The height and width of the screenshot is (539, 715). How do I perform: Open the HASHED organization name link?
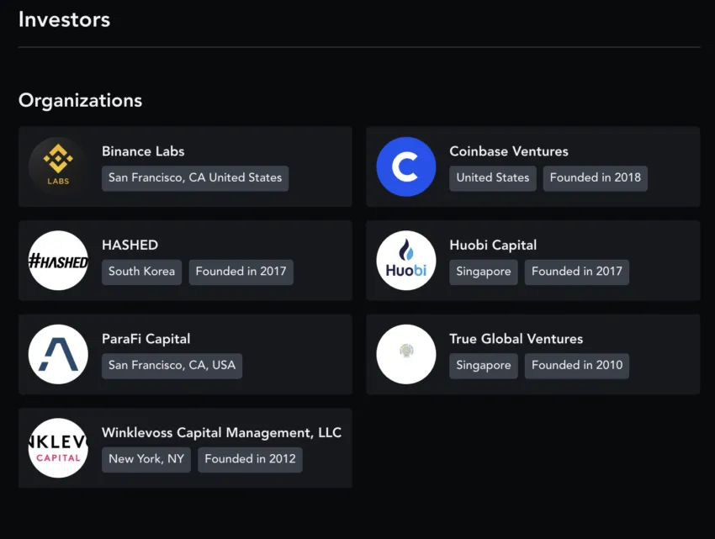[x=130, y=246]
